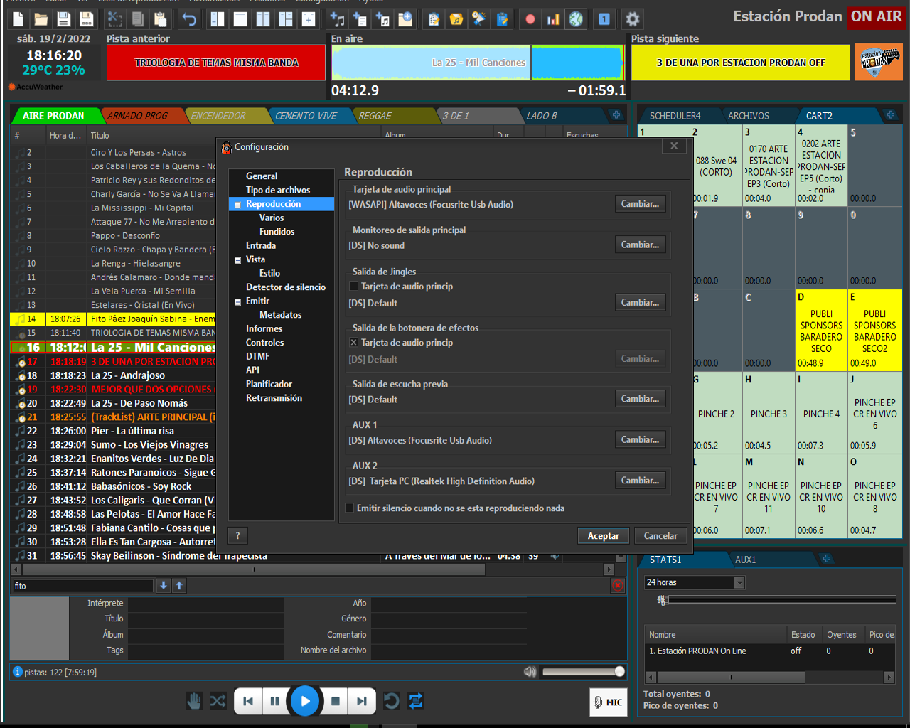Click the Add folder toolbar icon
This screenshot has width=910, height=728.
405,19
